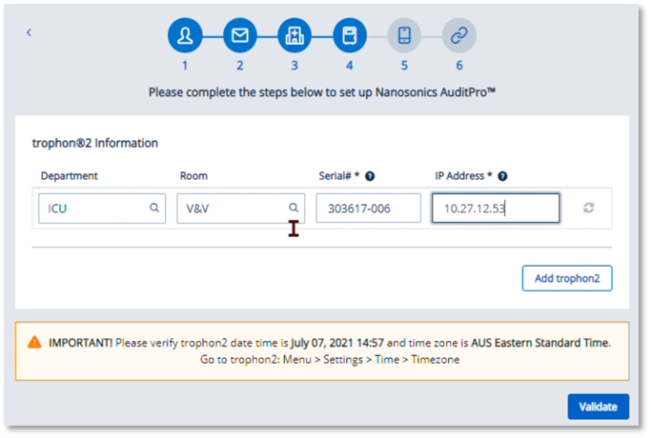Click the 'AUS Eastern Standard Time' text
Screen dimensions: 651x438
point(540,343)
